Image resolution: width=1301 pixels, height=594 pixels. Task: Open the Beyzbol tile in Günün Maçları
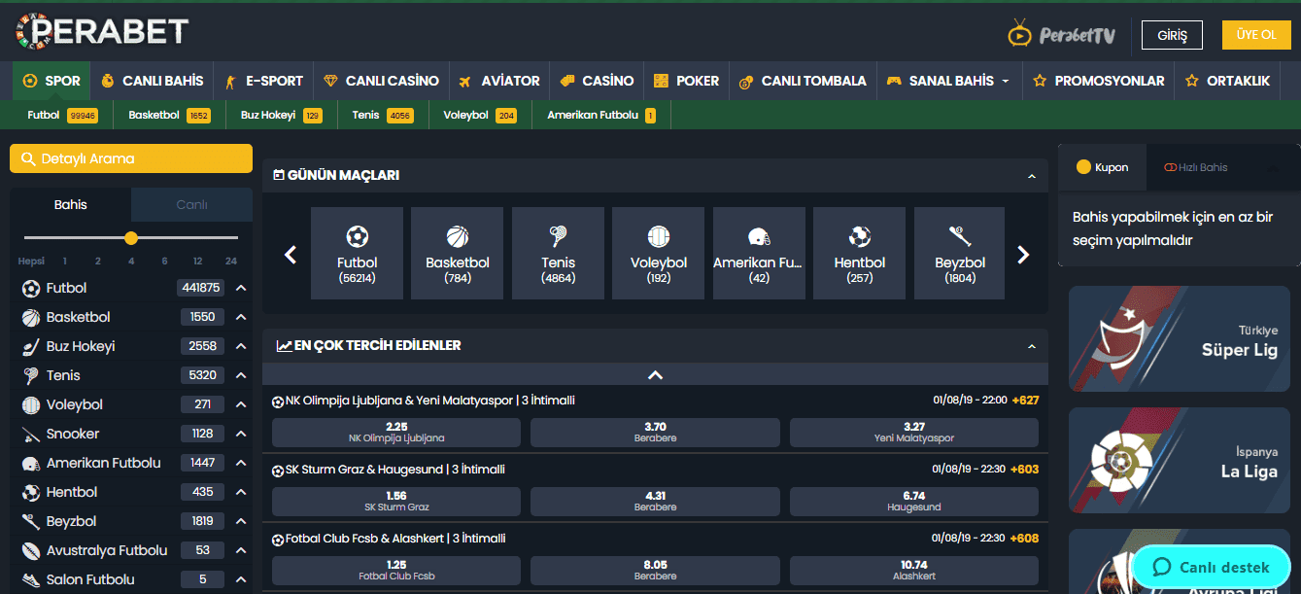click(960, 252)
